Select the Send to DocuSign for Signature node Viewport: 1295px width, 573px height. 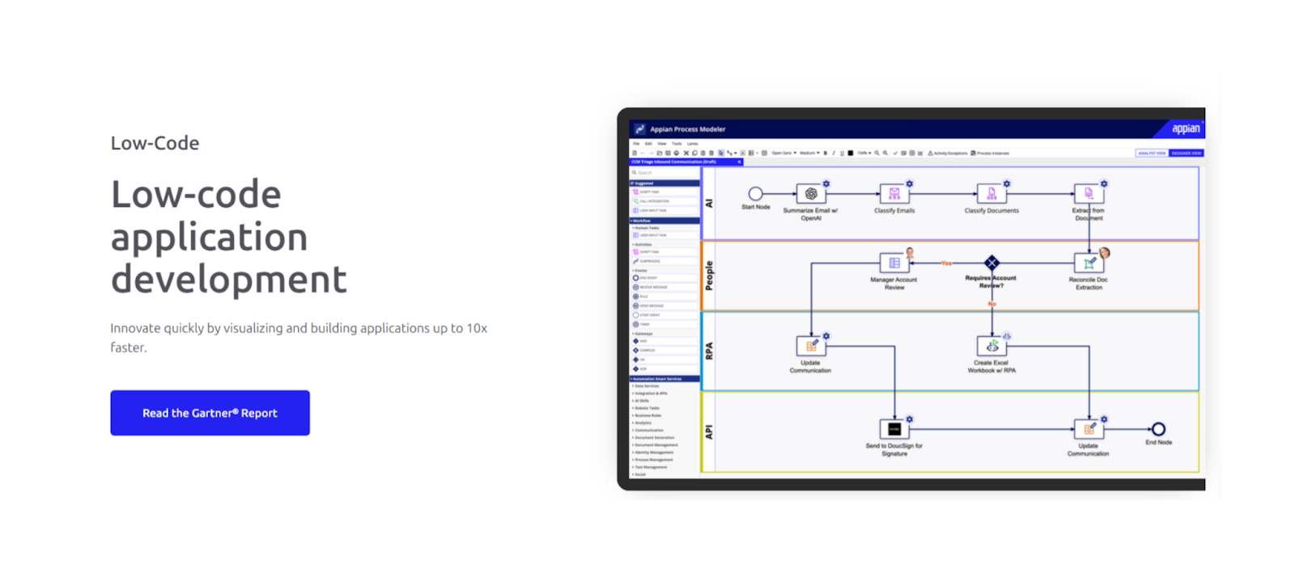click(x=894, y=429)
